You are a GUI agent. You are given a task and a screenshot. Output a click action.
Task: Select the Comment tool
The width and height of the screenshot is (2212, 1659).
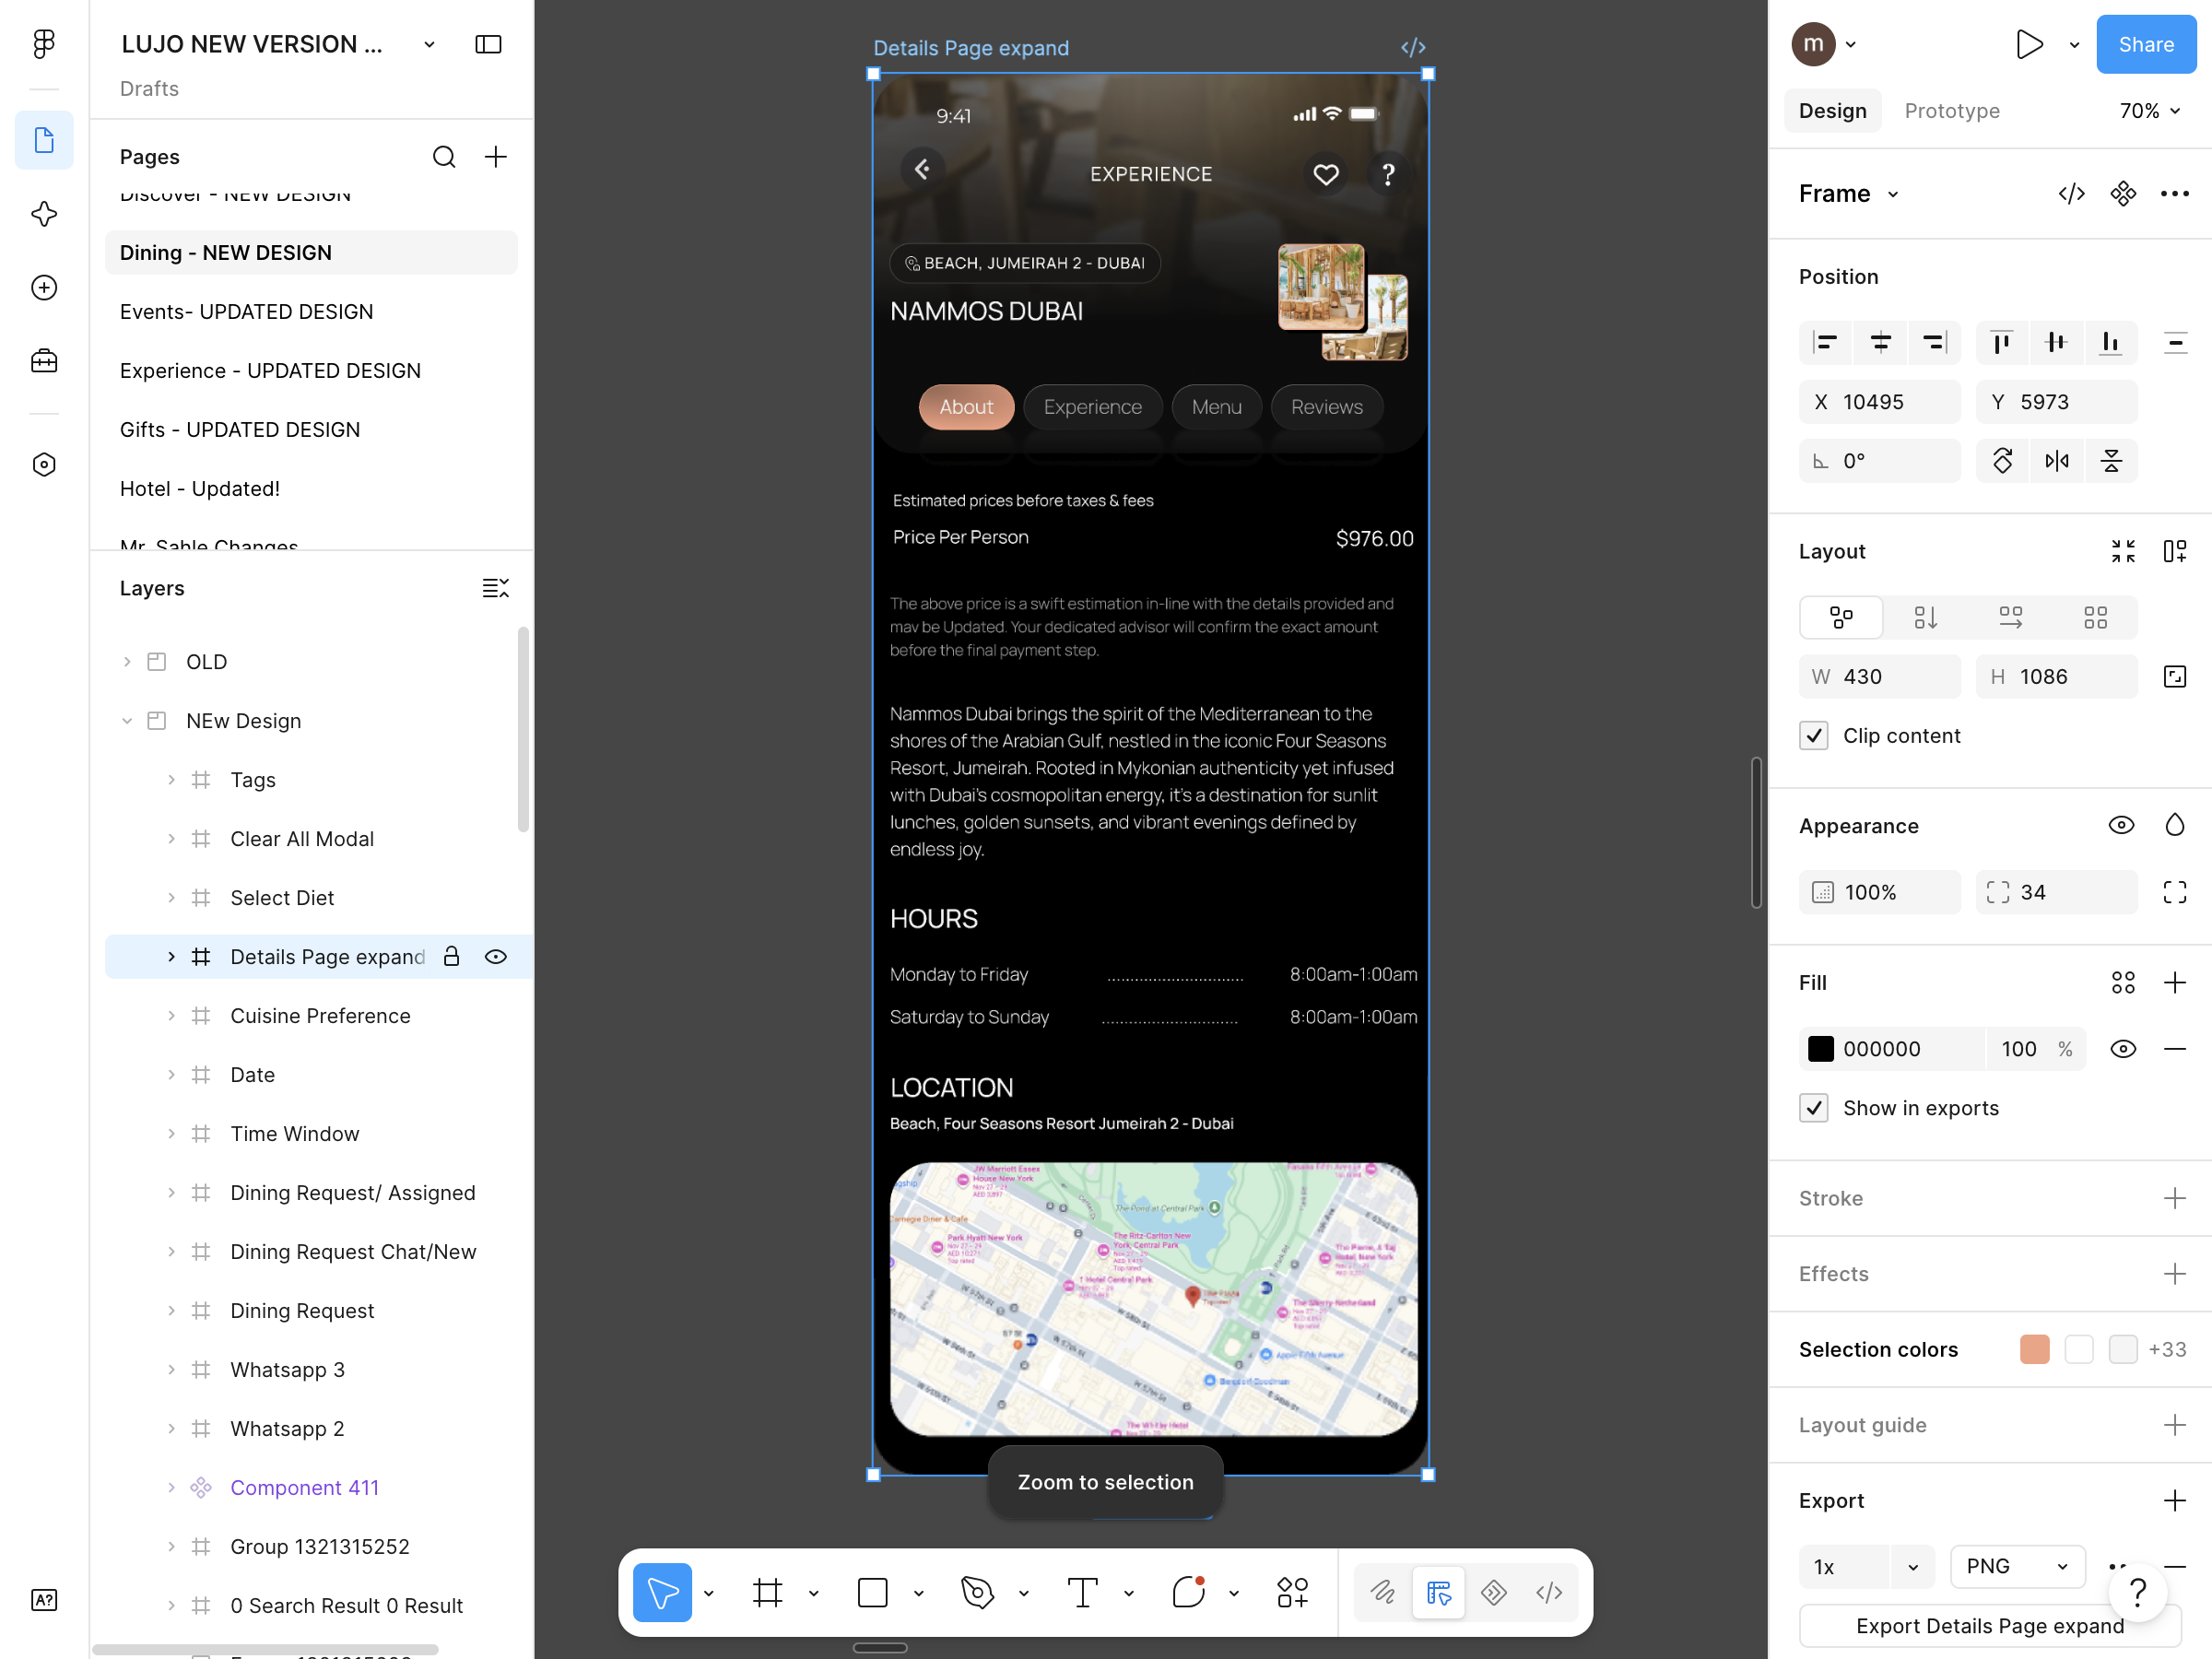tap(1188, 1592)
